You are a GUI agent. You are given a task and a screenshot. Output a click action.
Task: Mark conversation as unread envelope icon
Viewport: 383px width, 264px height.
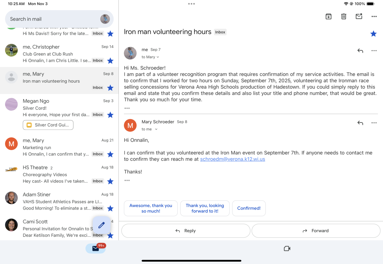click(x=359, y=16)
